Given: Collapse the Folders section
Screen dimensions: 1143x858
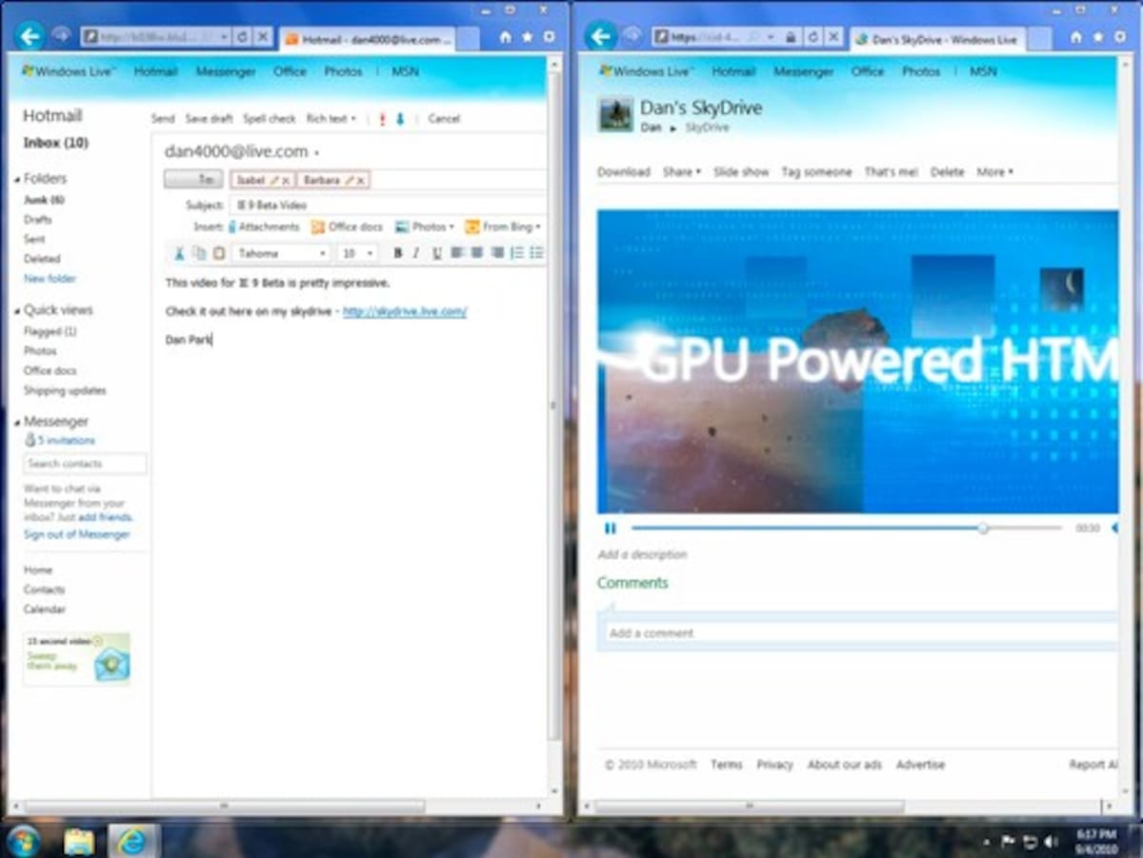Looking at the screenshot, I should [16, 179].
